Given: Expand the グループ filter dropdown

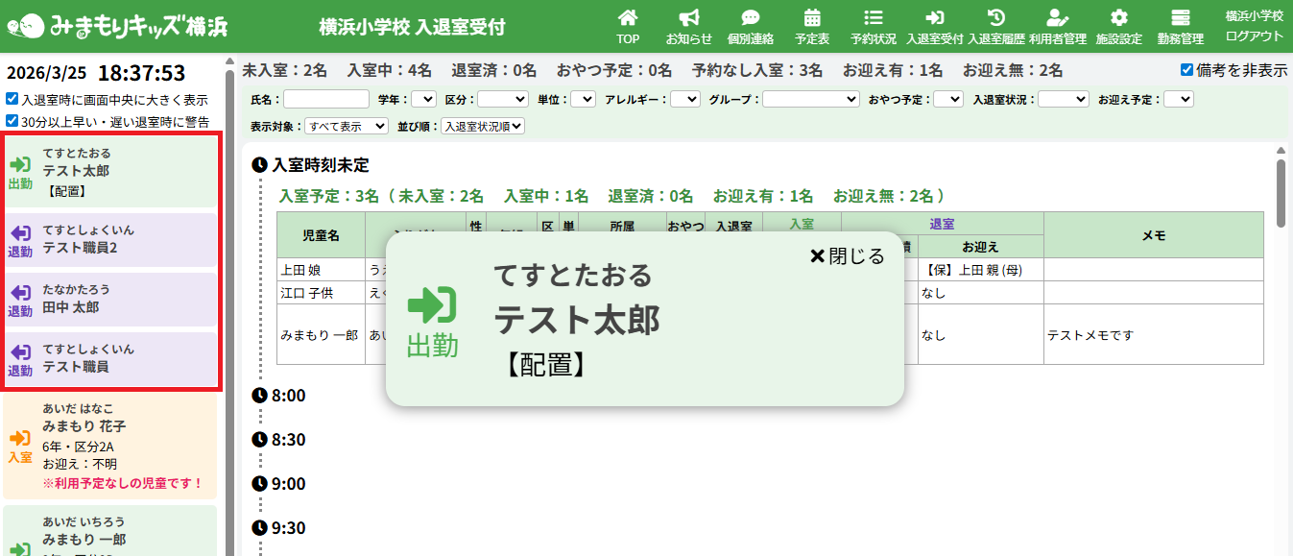Looking at the screenshot, I should [x=811, y=99].
